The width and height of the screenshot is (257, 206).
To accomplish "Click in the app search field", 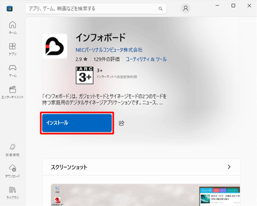I will pyautogui.click(x=96, y=9).
